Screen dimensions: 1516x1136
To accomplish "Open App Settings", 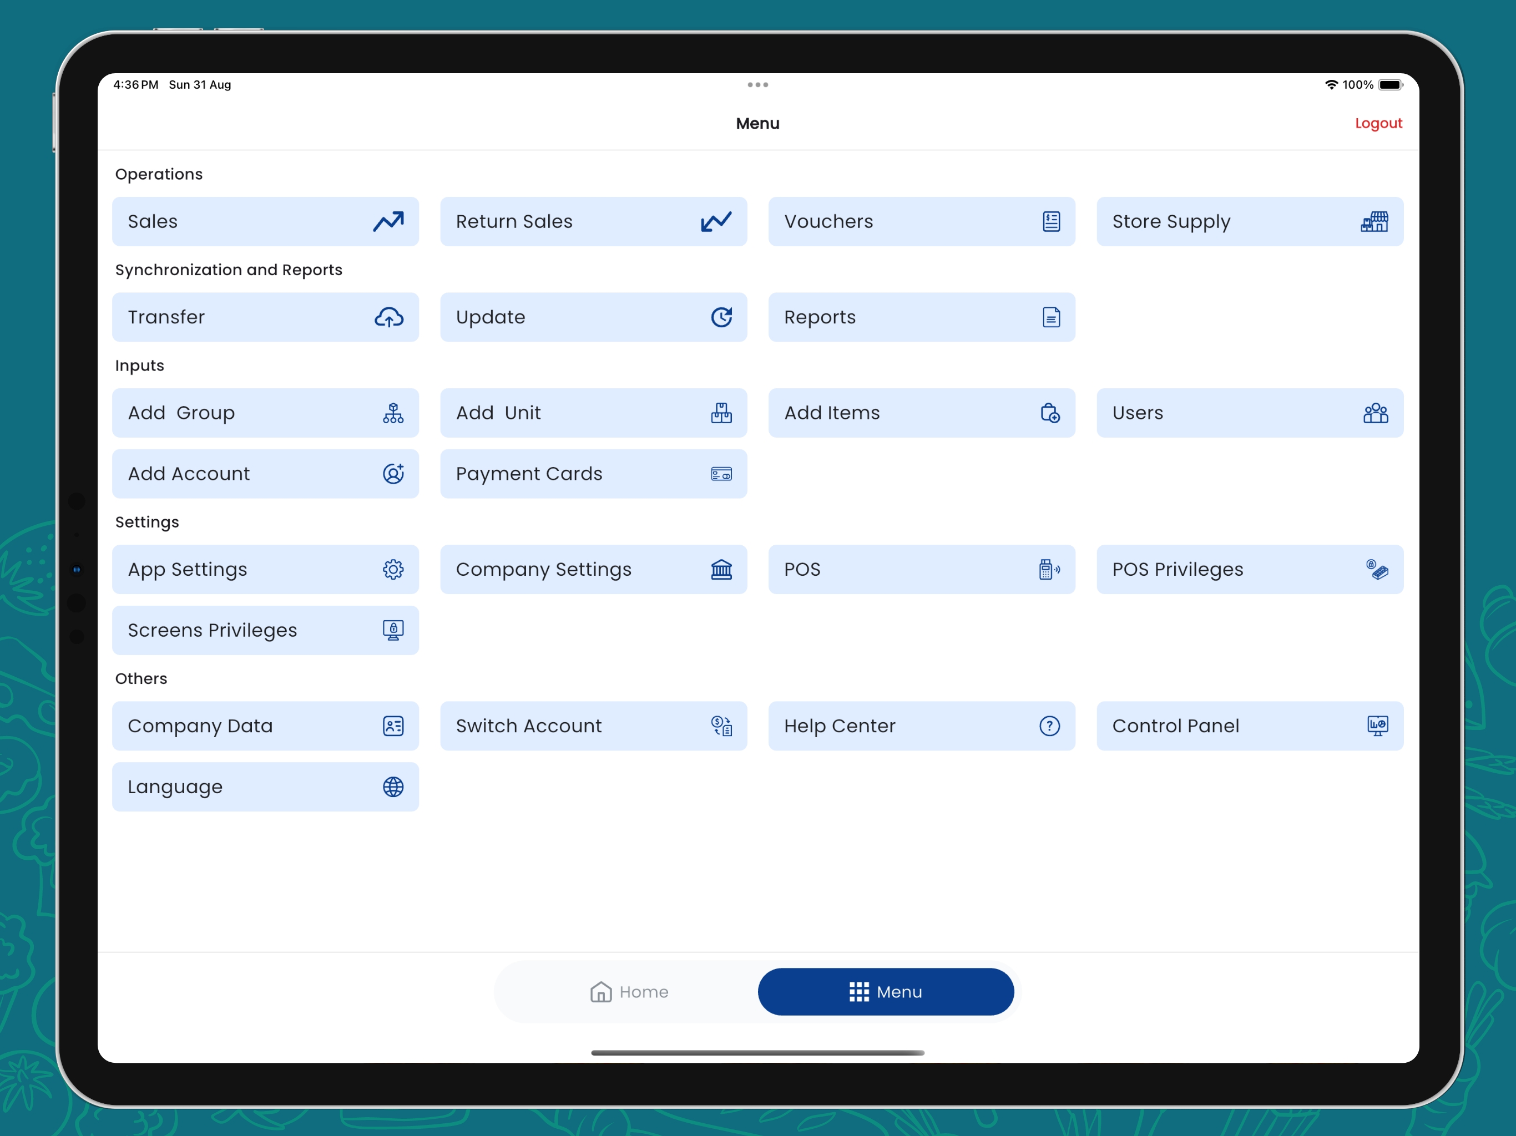I will tap(265, 569).
